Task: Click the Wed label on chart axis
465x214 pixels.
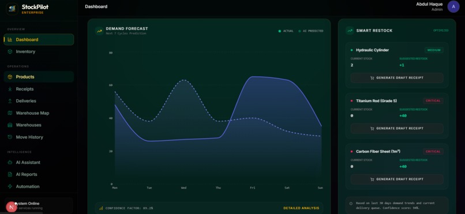Action: pos(183,187)
